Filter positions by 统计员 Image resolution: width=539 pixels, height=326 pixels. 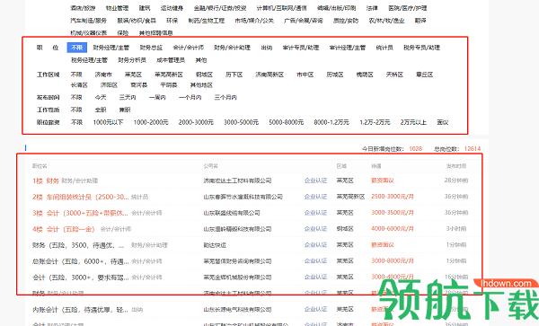(x=384, y=48)
